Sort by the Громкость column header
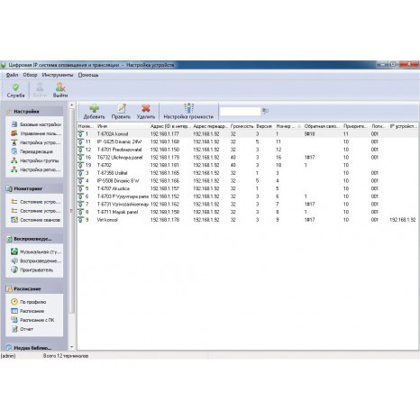This screenshot has width=420, height=420. point(242,126)
